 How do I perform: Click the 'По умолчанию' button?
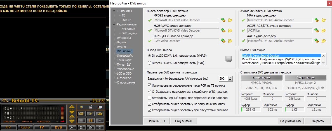290,121
